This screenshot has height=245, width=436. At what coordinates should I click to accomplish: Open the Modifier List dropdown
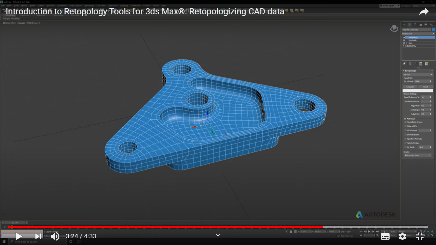pyautogui.click(x=418, y=33)
